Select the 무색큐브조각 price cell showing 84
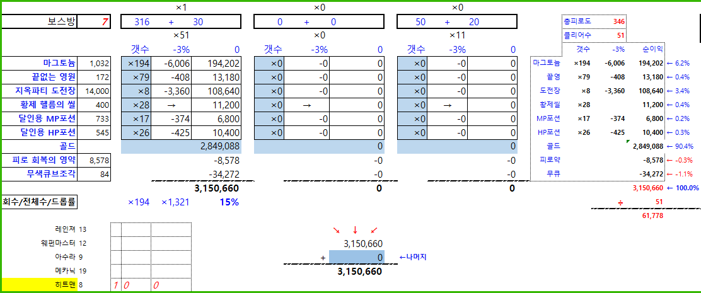This screenshot has width=701, height=293. point(100,174)
